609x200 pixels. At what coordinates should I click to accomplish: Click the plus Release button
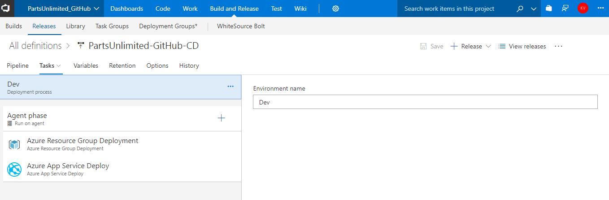466,46
